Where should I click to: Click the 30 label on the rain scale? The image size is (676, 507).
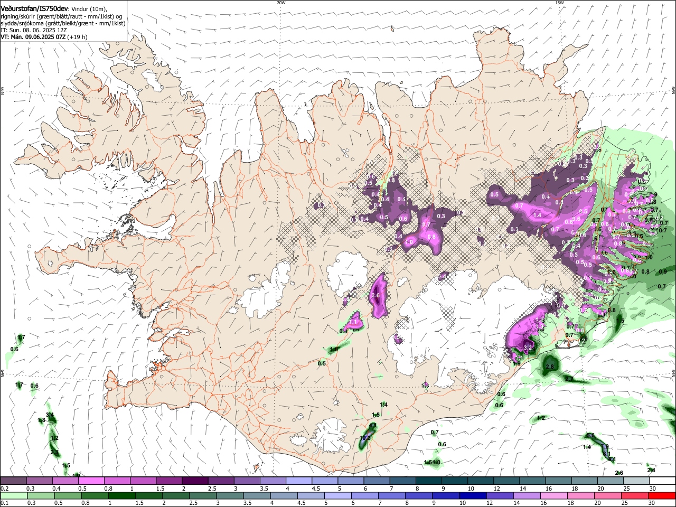(x=652, y=503)
